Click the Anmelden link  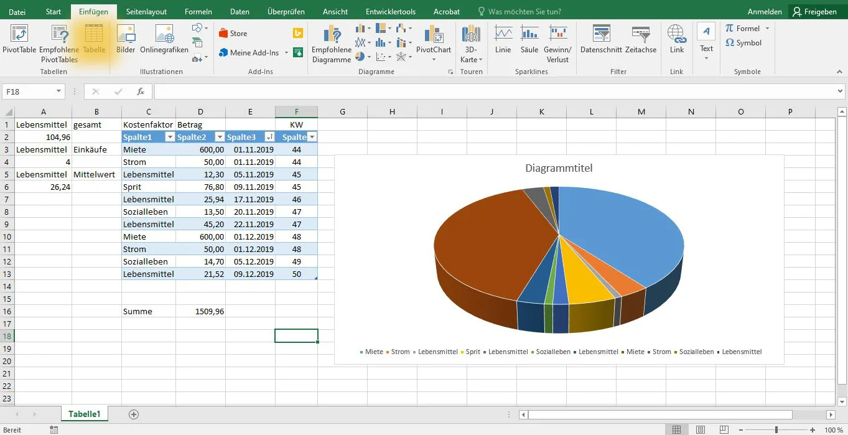[764, 11]
